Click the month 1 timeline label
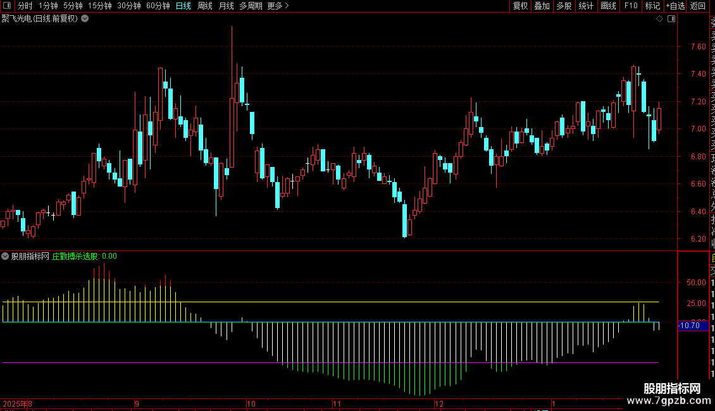This screenshot has width=715, height=411. click(x=553, y=403)
